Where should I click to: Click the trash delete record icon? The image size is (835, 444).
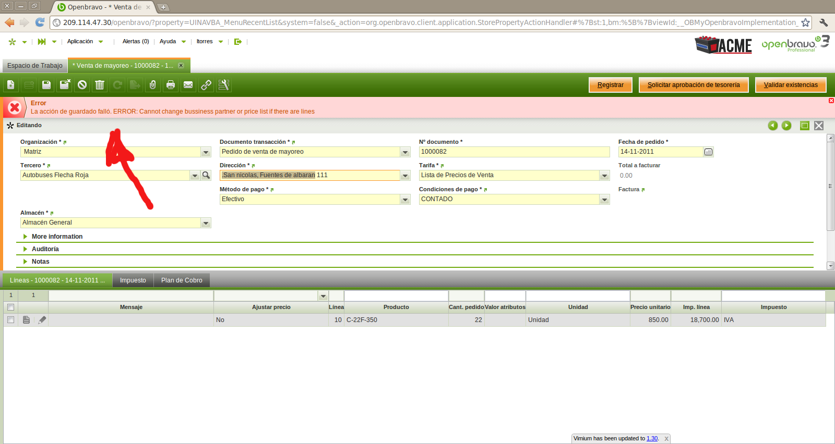click(x=100, y=85)
